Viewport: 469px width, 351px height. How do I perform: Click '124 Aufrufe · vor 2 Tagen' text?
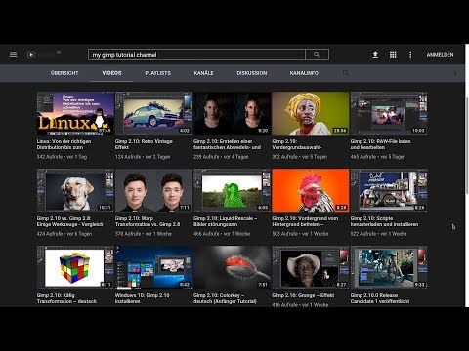(x=143, y=157)
